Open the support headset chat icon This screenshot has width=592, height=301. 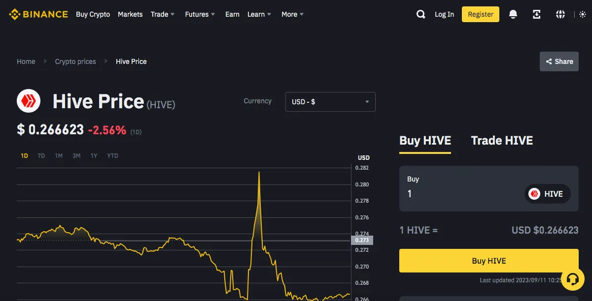click(x=572, y=279)
